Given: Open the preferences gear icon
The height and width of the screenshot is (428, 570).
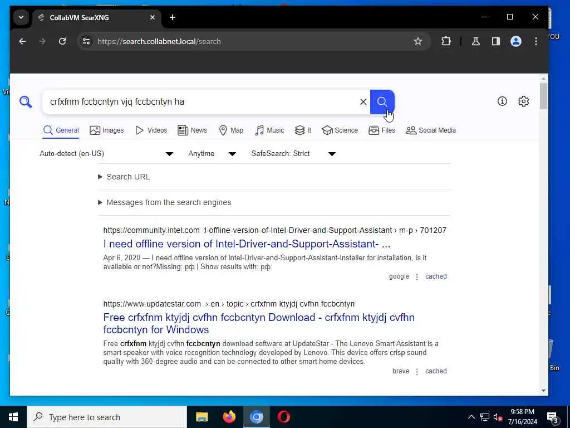Looking at the screenshot, I should tap(523, 101).
